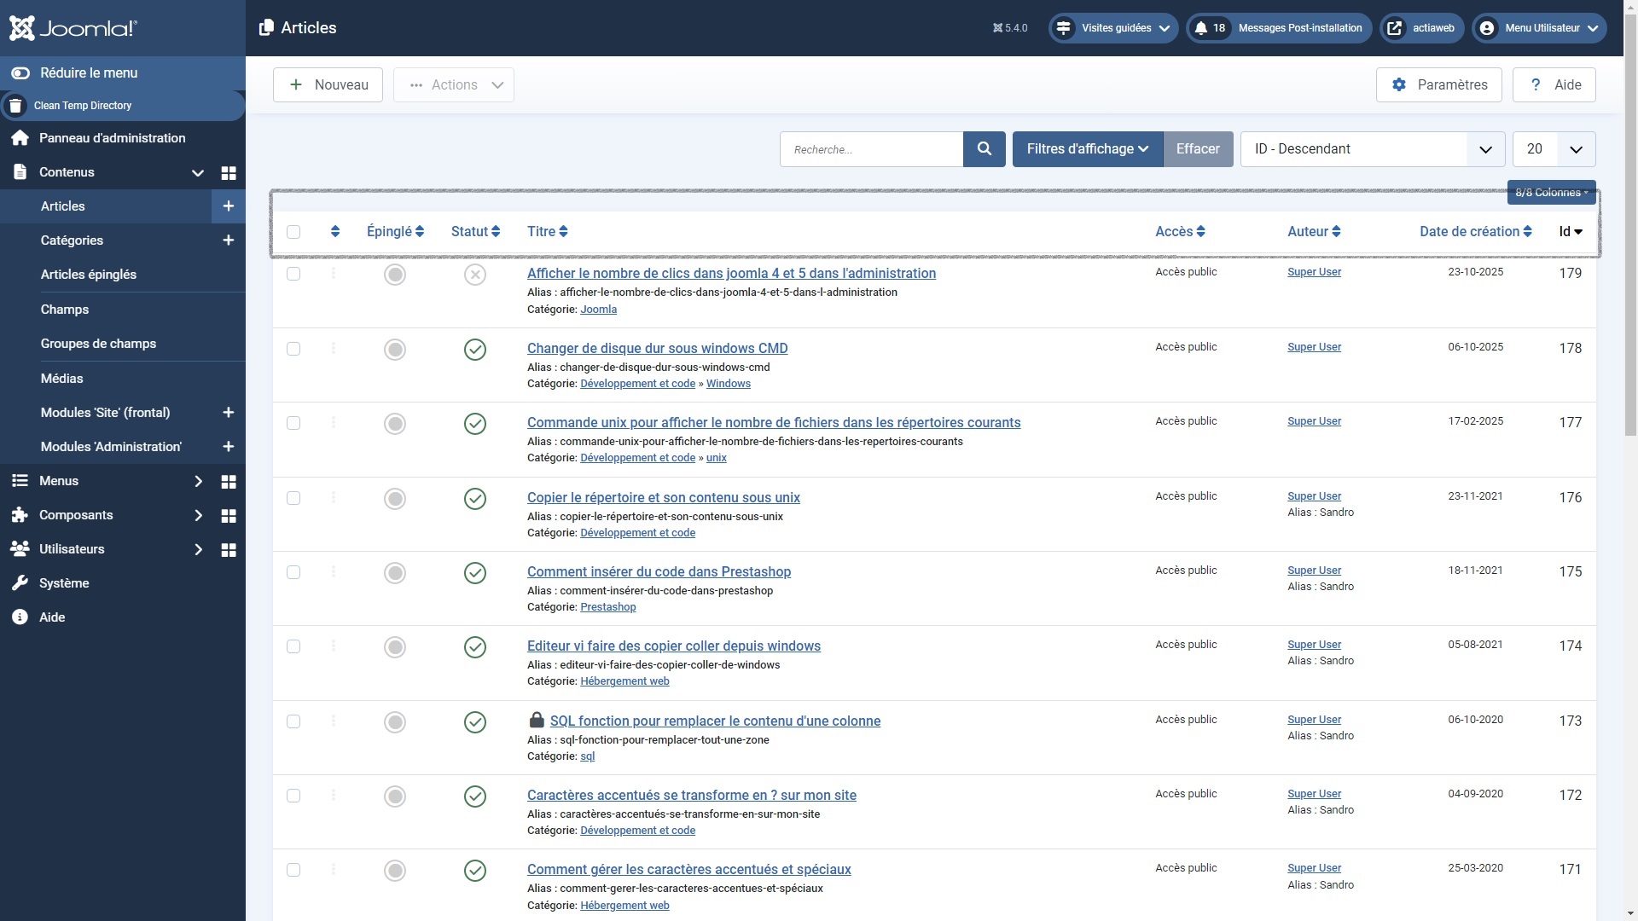Toggle published status of Afficher le nombre de clics article

click(475, 274)
